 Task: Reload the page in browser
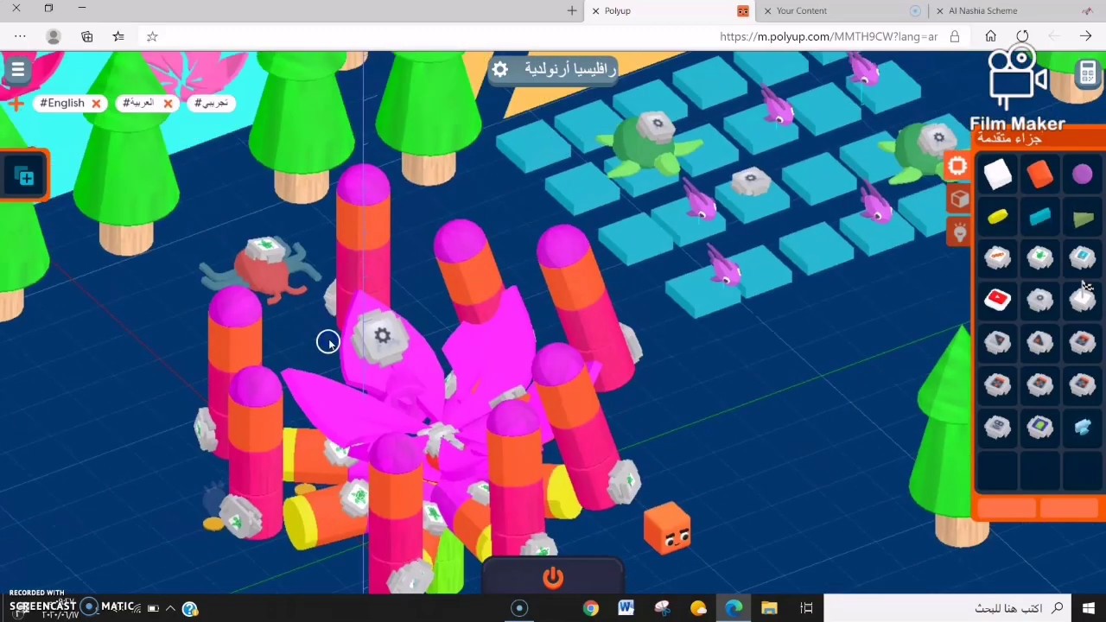point(1022,36)
